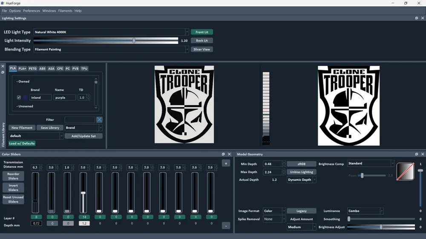The height and width of the screenshot is (239, 426).
Task: Open the Options menu
Action: (15, 11)
